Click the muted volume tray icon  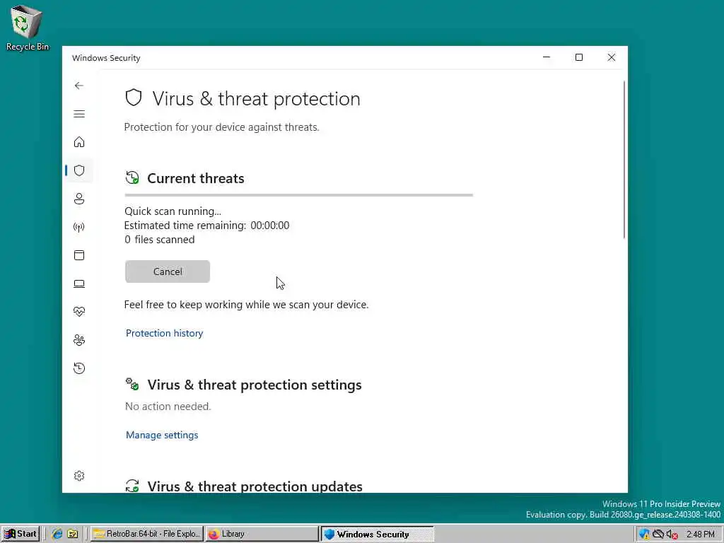(x=672, y=535)
